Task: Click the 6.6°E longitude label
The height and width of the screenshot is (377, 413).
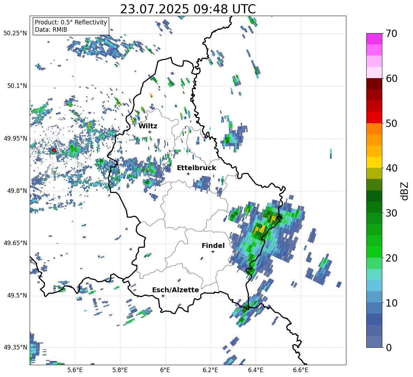Action: pyautogui.click(x=301, y=370)
